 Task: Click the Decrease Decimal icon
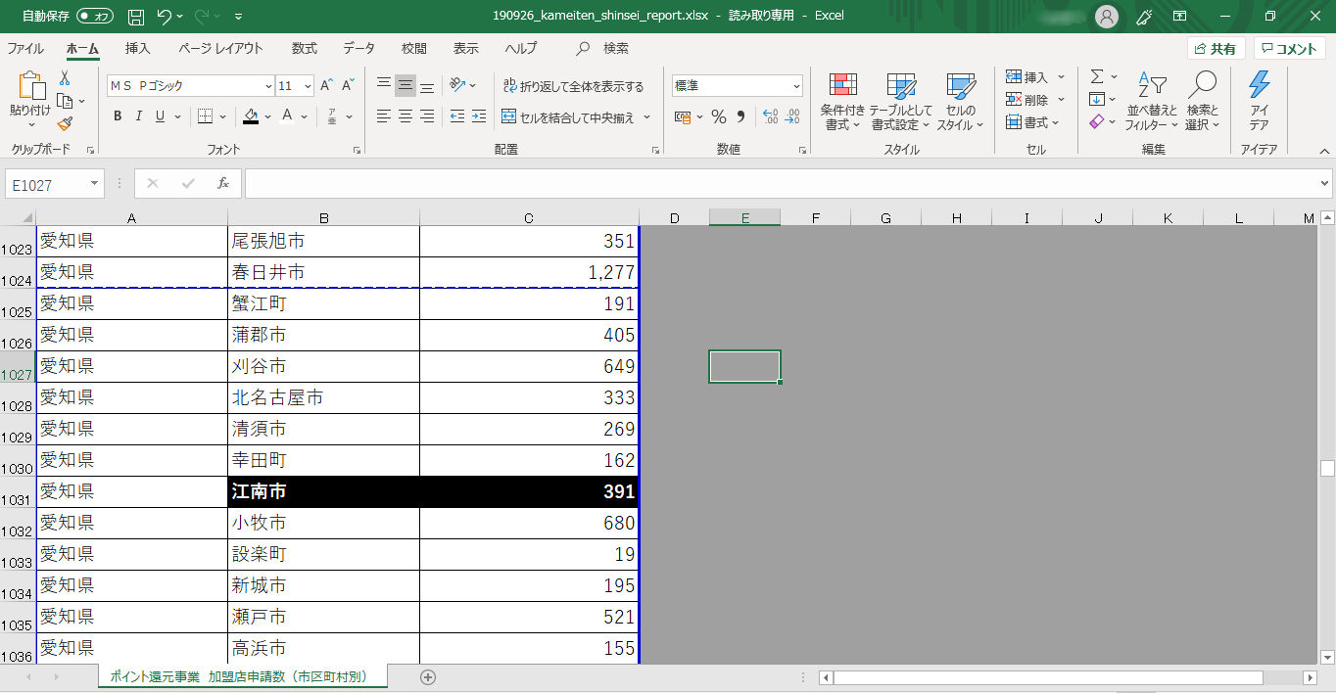pos(792,116)
